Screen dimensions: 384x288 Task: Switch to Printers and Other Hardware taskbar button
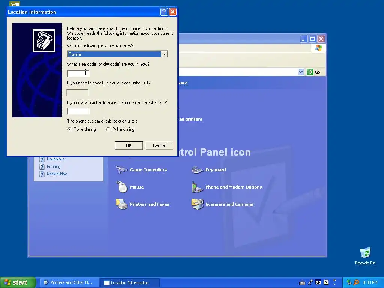(69, 282)
